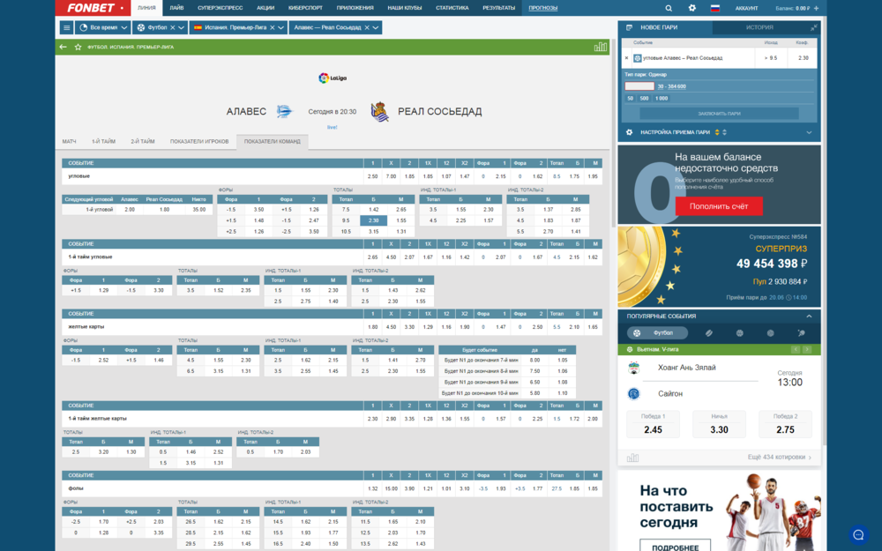Screen dimensions: 882x551
Task: Switch to the ПОКАЗАТЕЛИ ИГРОКОВ tab
Action: pos(199,142)
